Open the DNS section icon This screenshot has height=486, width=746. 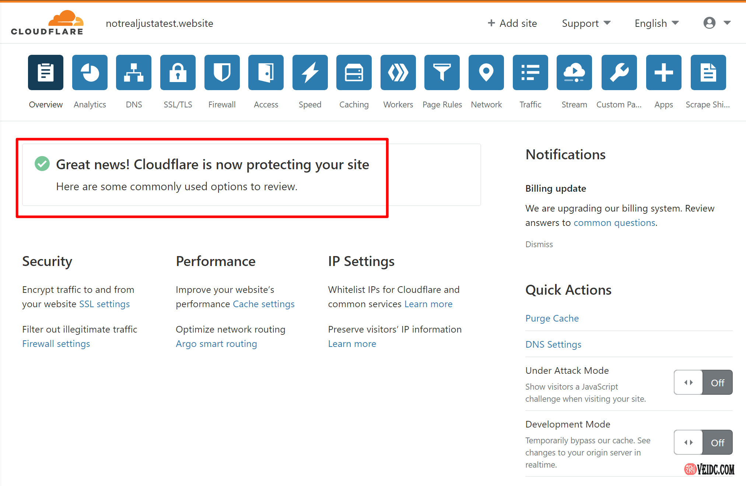tap(134, 72)
